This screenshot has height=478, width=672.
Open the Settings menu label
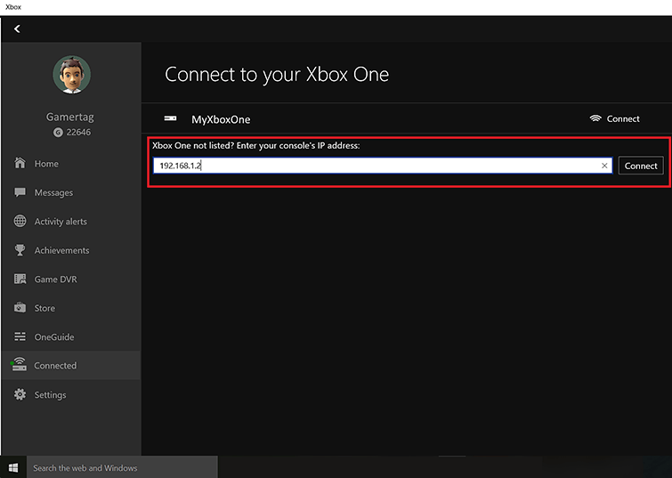pyautogui.click(x=50, y=395)
